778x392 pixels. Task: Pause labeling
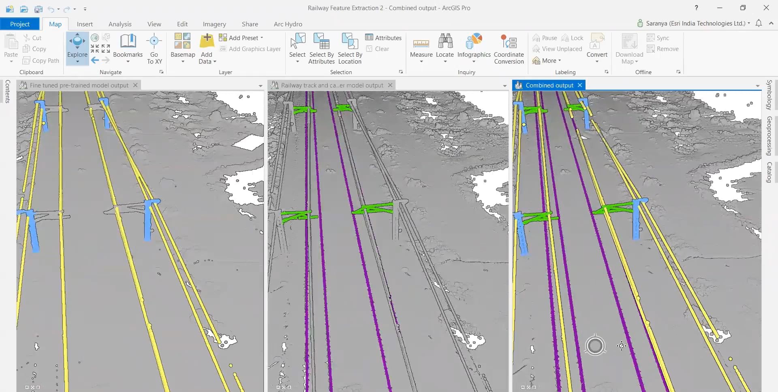[x=545, y=37]
